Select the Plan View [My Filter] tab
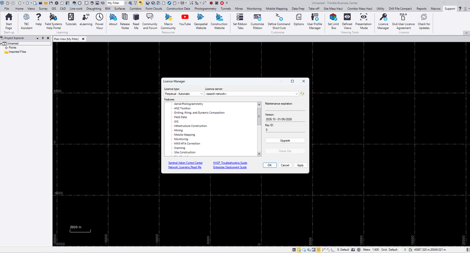The image size is (470, 253). (x=66, y=39)
